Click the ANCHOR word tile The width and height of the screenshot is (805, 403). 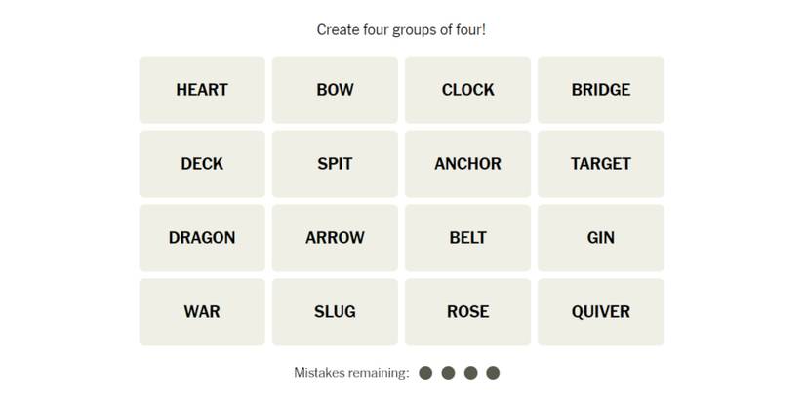click(467, 164)
